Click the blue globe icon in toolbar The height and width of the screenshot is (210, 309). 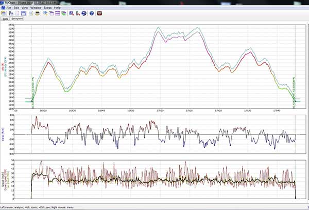(83, 13)
